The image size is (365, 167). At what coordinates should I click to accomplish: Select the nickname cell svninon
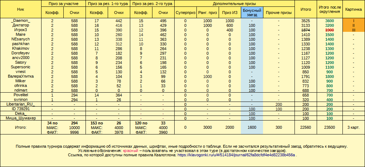click(20, 99)
